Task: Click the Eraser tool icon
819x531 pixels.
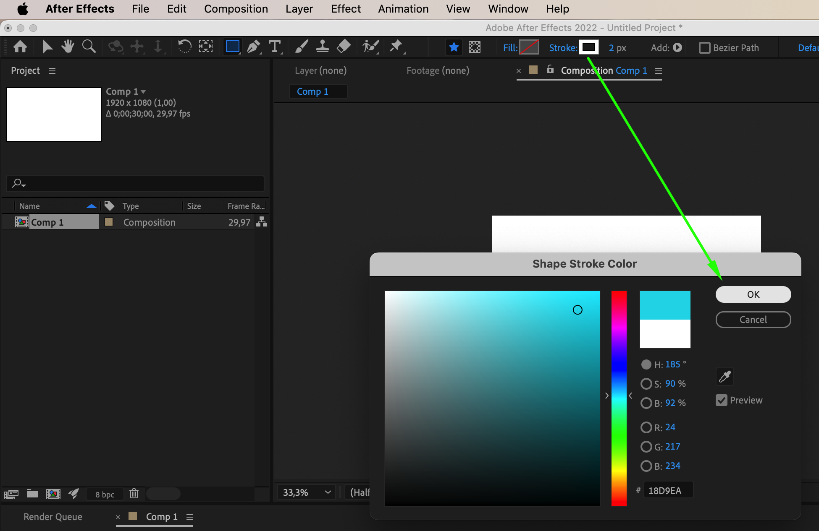Action: click(344, 47)
